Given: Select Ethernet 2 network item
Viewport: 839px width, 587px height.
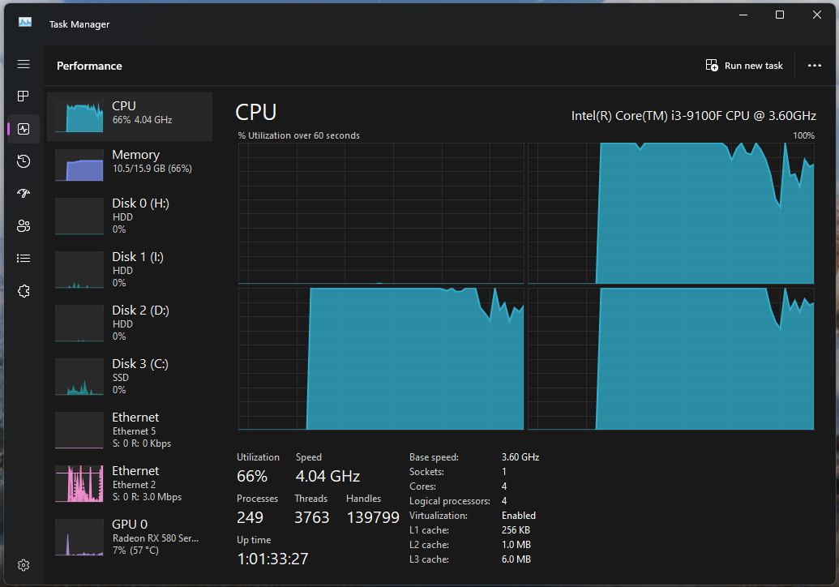Looking at the screenshot, I should (x=130, y=483).
